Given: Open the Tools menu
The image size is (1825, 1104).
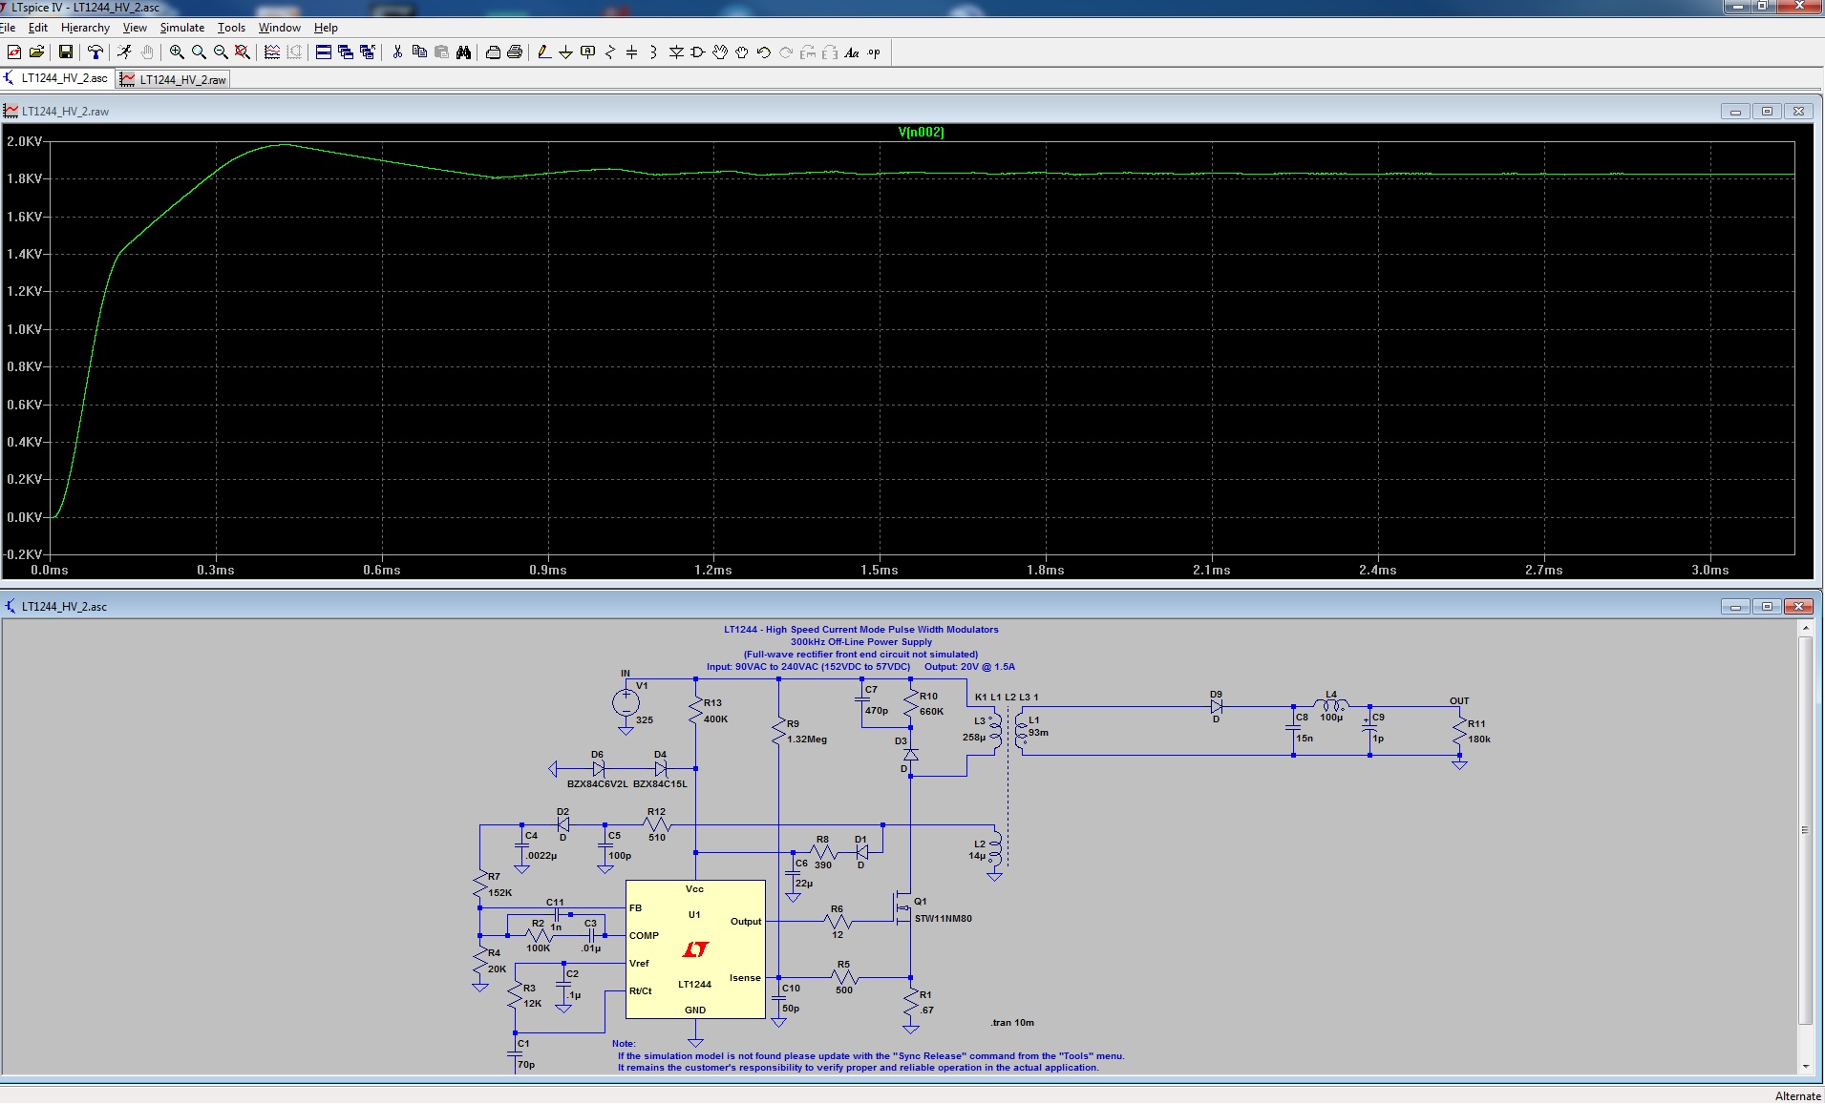Looking at the screenshot, I should pyautogui.click(x=231, y=28).
